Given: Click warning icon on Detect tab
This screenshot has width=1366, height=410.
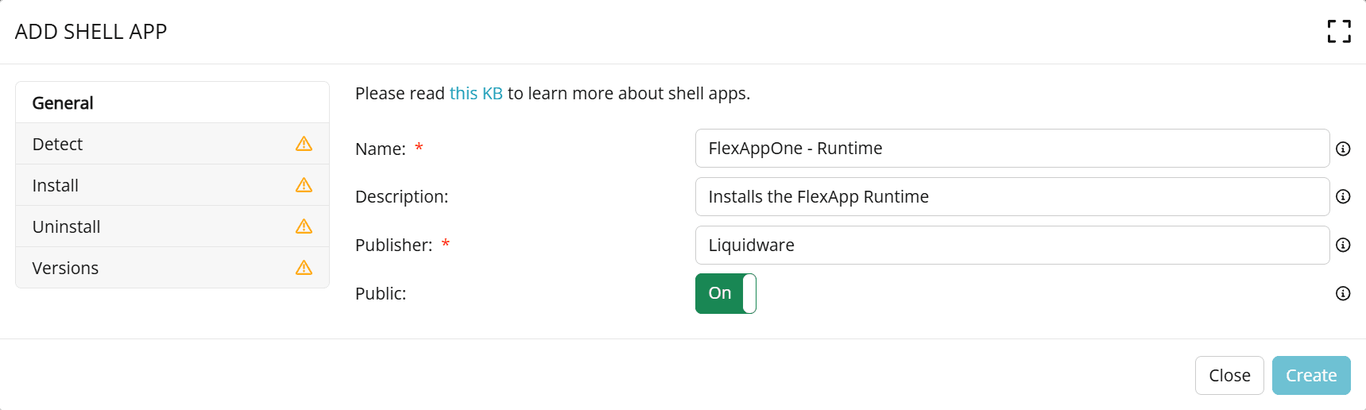Looking at the screenshot, I should 304,144.
